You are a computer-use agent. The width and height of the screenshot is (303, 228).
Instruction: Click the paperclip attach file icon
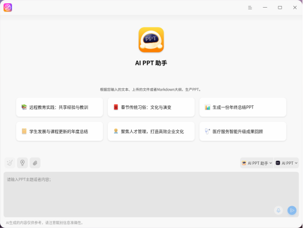[35, 163]
